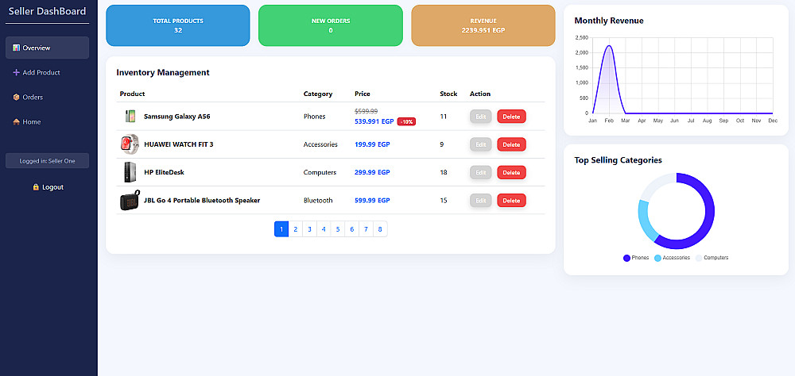The height and width of the screenshot is (376, 795).
Task: Click the -10% discount badge
Action: 406,121
